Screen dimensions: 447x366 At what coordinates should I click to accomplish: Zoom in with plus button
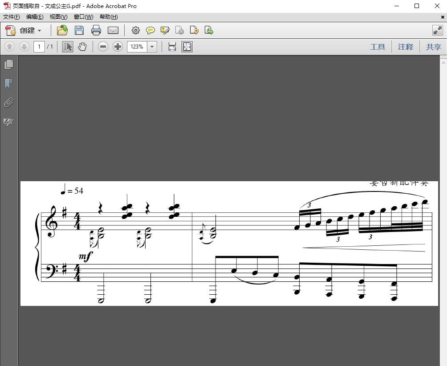pos(118,46)
